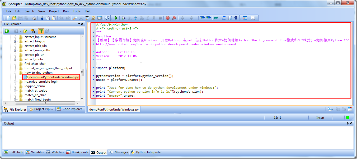Screen dimensions: 357x159
Task: Toggle comment with the ## icon
Action: pos(216,18)
